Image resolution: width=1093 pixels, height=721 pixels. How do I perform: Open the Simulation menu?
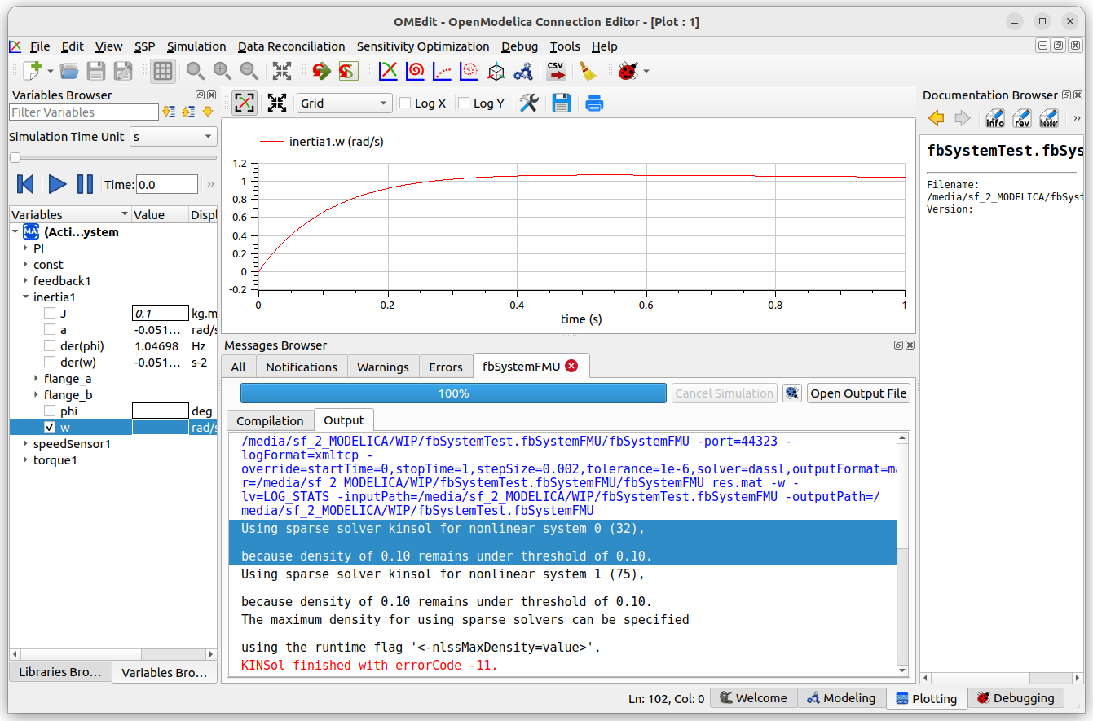[196, 46]
